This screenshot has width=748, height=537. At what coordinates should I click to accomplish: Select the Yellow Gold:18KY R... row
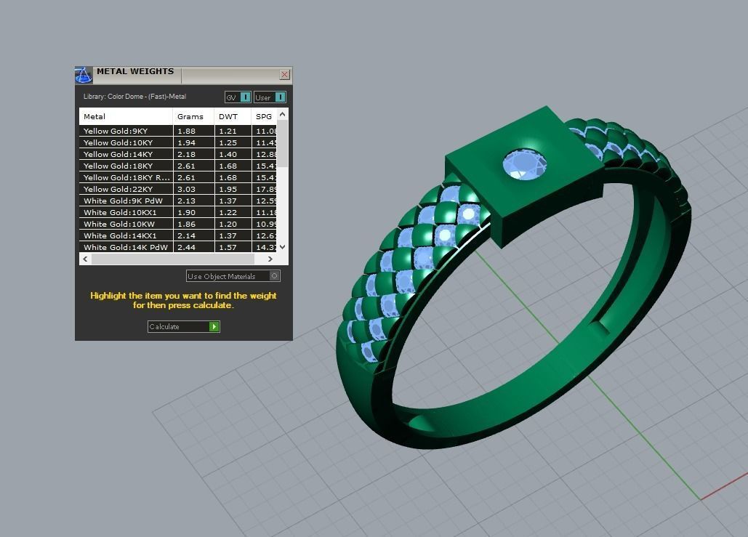178,177
